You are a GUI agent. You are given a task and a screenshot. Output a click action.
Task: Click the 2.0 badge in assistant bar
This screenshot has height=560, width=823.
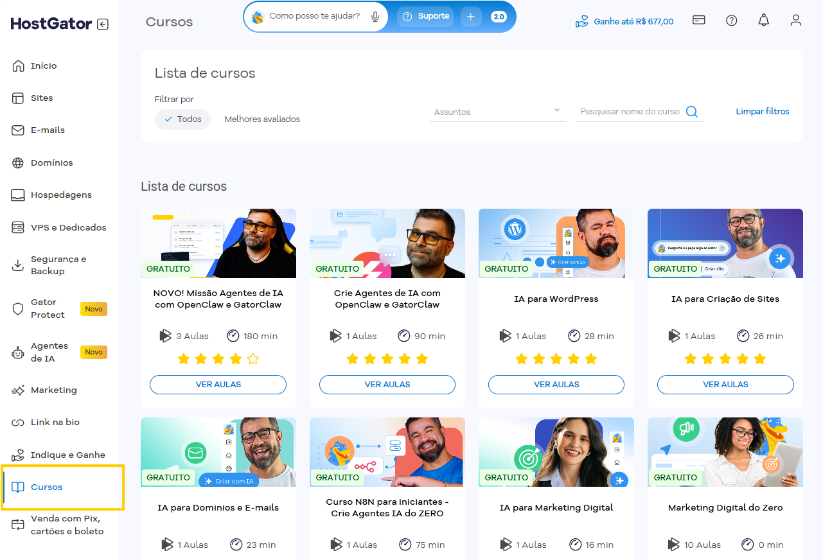point(499,17)
